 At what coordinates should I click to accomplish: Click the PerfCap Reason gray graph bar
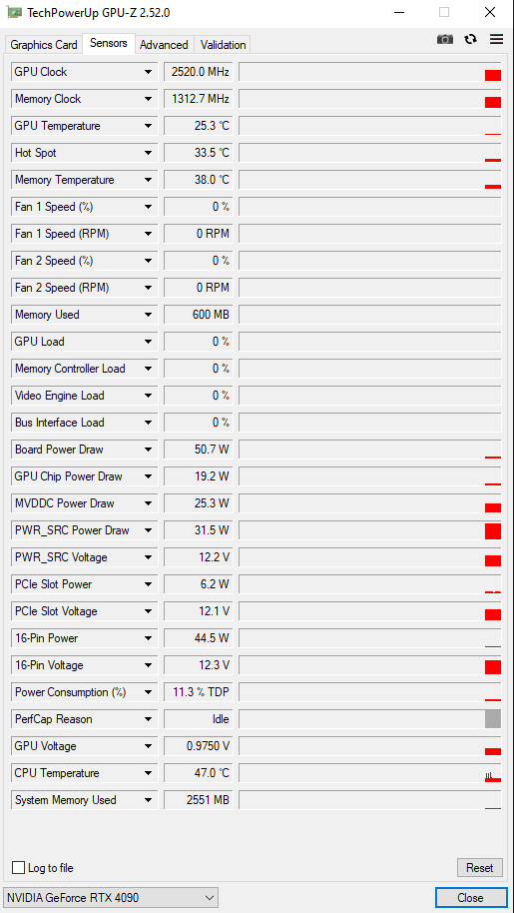click(x=492, y=719)
